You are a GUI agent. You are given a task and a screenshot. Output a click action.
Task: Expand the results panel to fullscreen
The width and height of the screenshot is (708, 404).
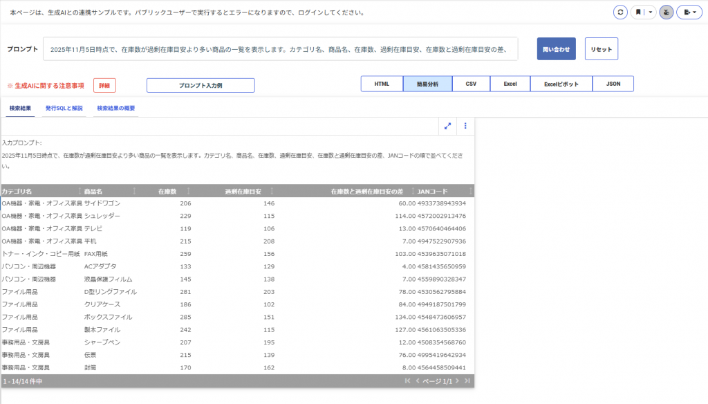(x=448, y=126)
